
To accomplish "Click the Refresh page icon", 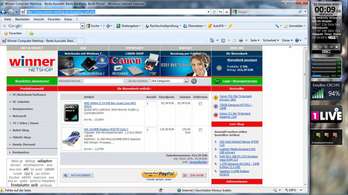I will click(220, 12).
